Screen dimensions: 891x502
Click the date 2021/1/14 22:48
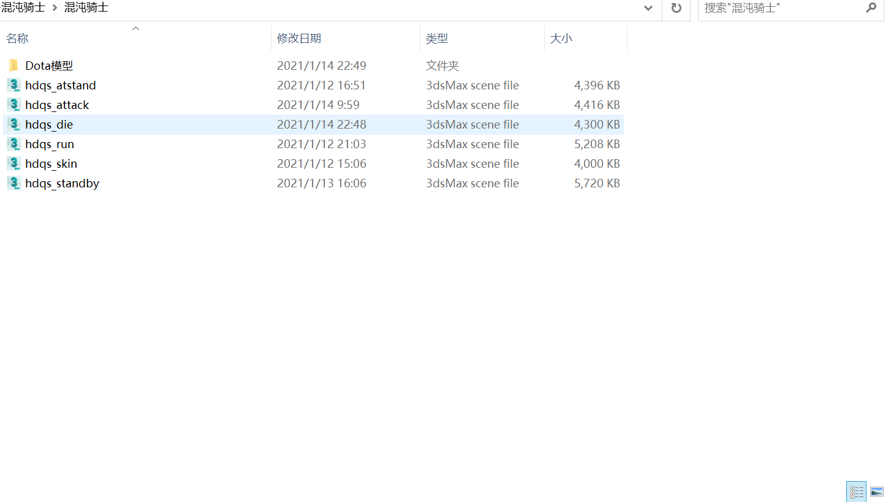pos(322,124)
